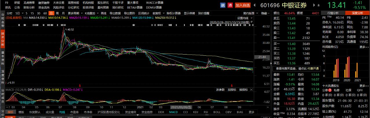Viewport: 370px width, 118px height.
Task: Switch the chart to 周 weekly period
Action: (x=58, y=13)
